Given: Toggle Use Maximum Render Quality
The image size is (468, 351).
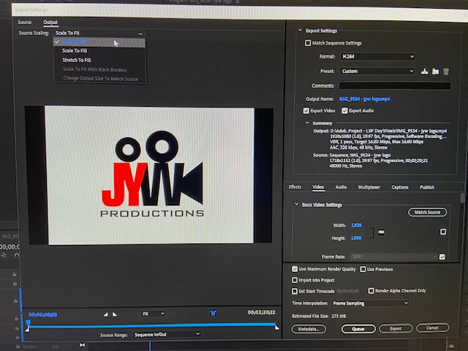Looking at the screenshot, I should point(295,269).
